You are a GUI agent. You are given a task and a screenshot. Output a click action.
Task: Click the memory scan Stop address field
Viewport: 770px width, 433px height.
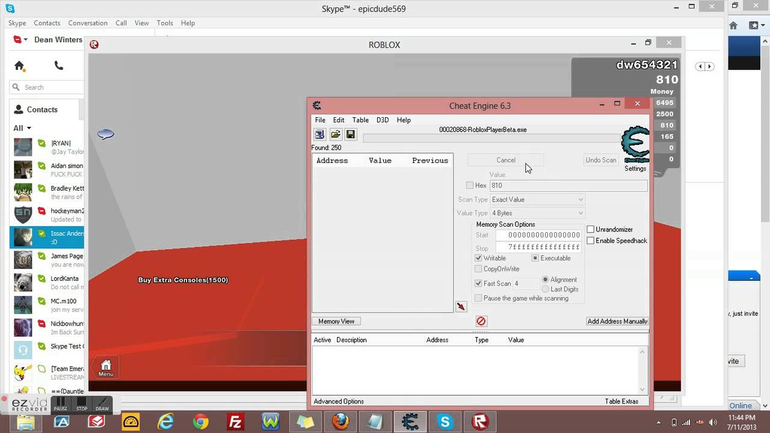pyautogui.click(x=538, y=247)
